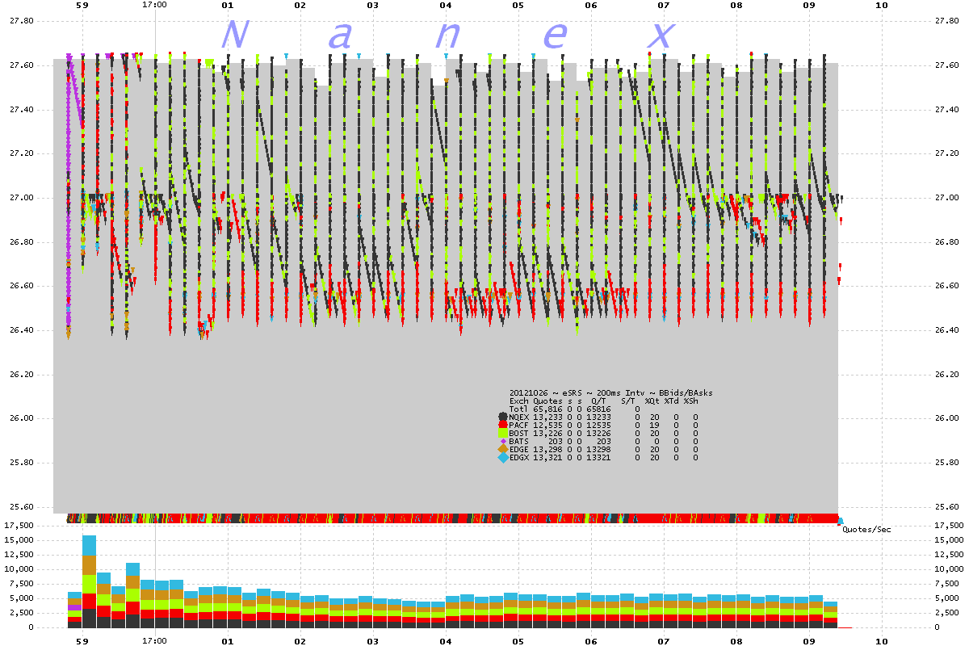
Task: Click the 'Quotes/Sec' label of the lower chart
Action: [866, 530]
